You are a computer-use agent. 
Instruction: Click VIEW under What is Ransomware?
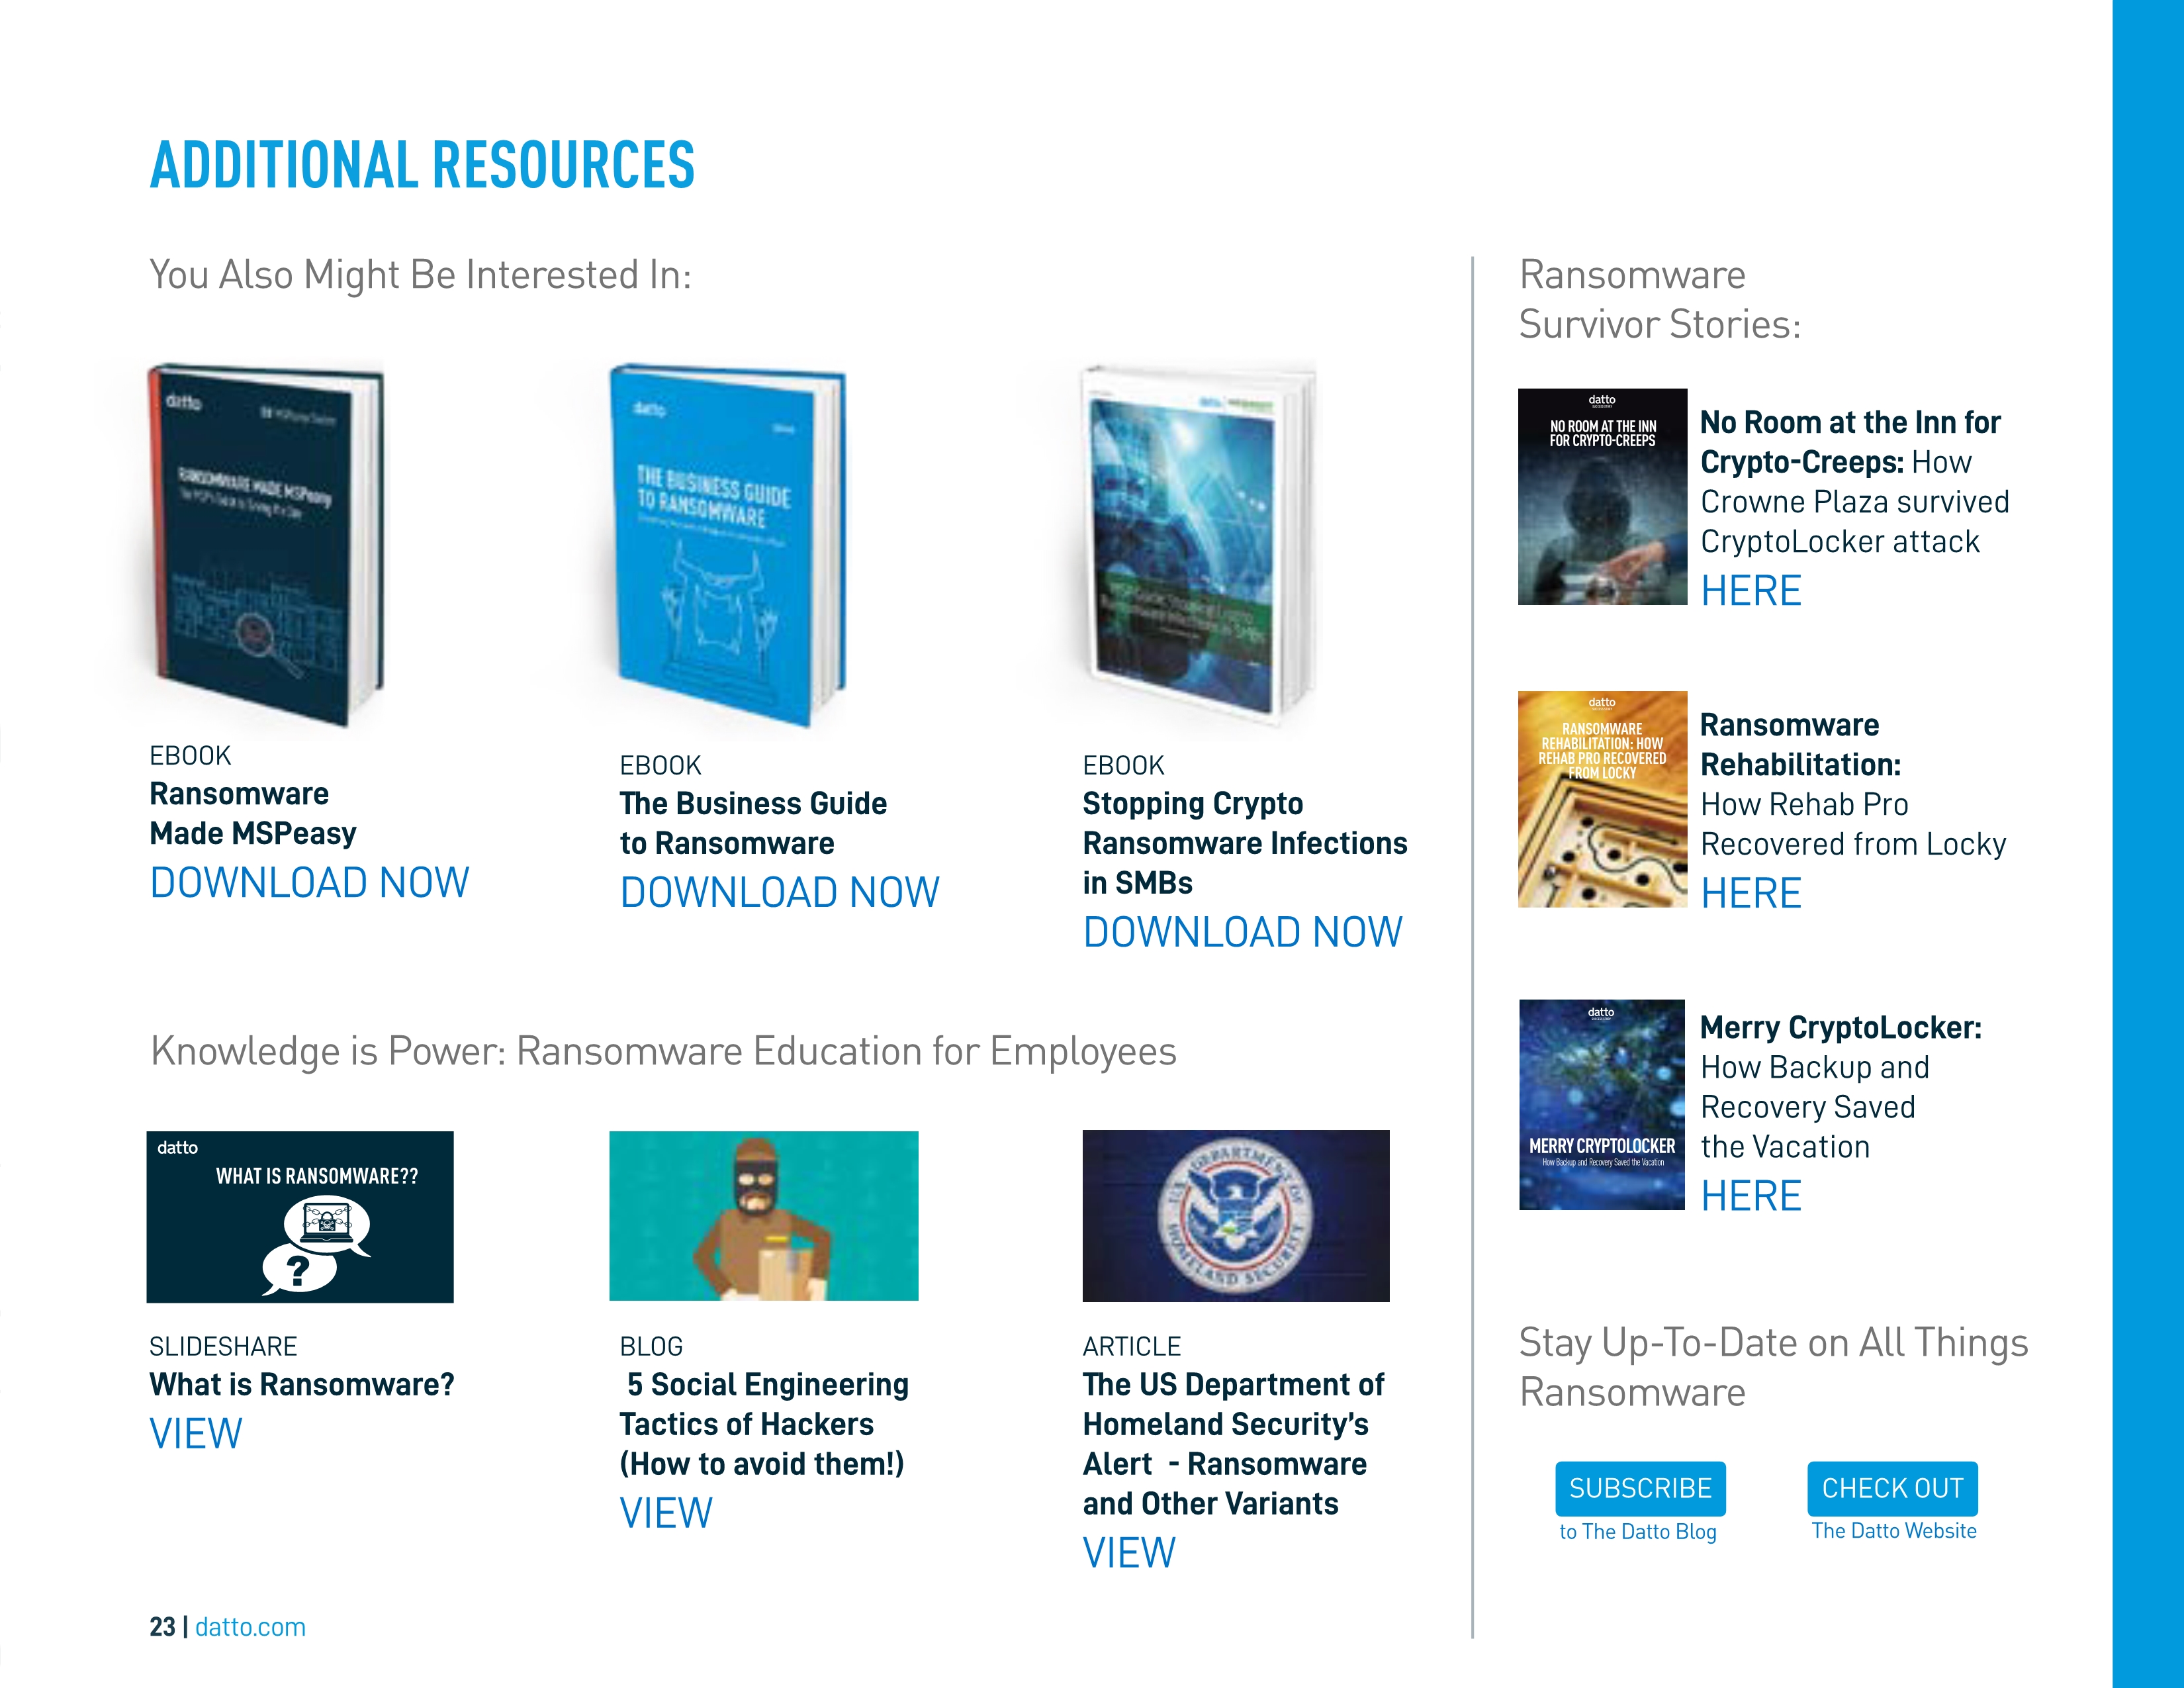(196, 1434)
